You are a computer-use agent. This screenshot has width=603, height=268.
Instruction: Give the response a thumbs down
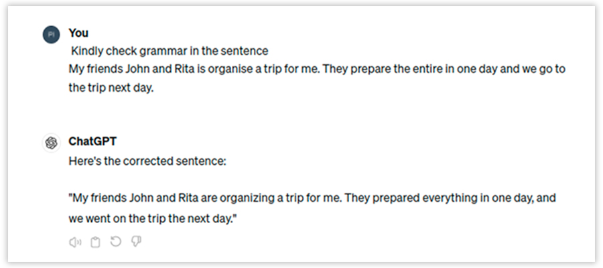point(136,241)
